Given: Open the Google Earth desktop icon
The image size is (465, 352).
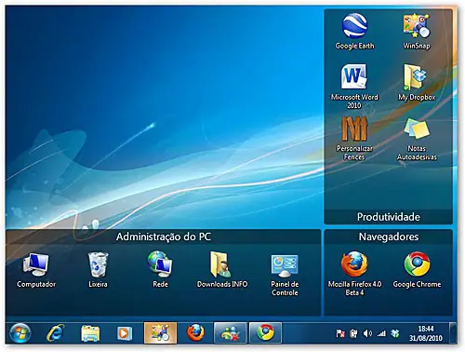Looking at the screenshot, I should tap(354, 31).
